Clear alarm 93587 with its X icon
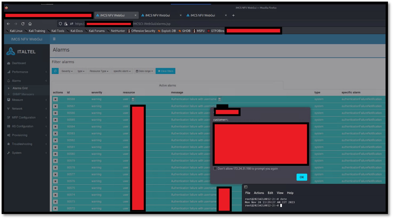This screenshot has height=219, width=393. coord(55,106)
